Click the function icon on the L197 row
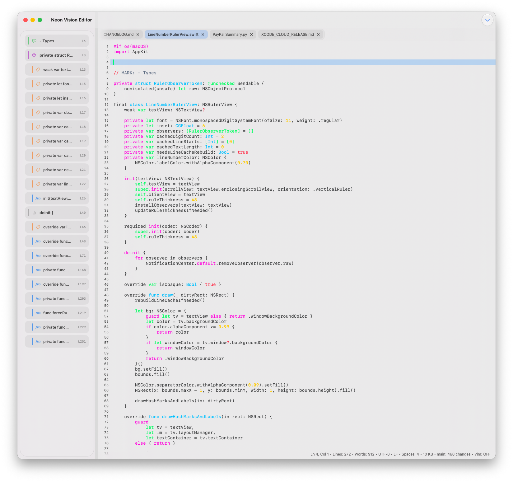Image resolution: width=513 pixels, height=482 pixels. (38, 284)
